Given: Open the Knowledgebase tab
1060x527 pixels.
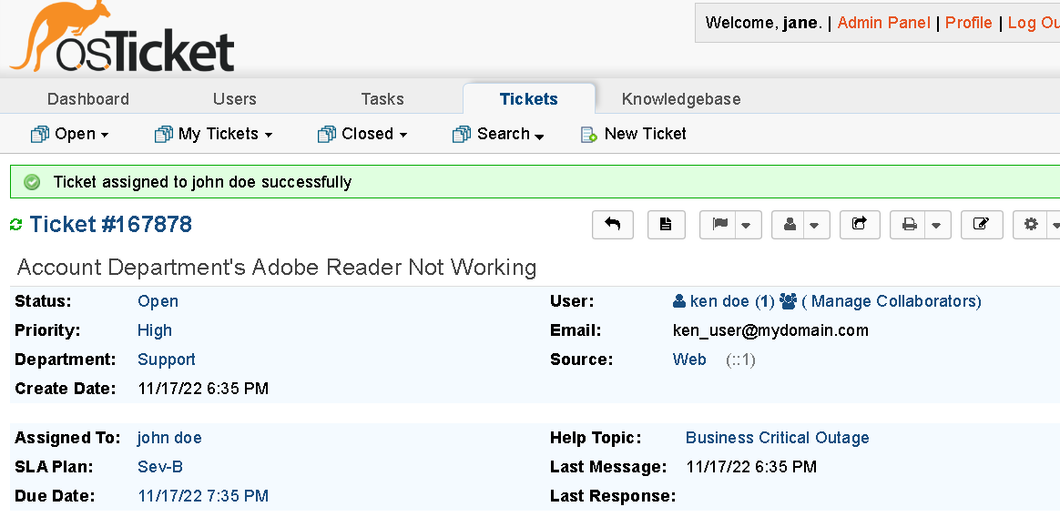Looking at the screenshot, I should click(681, 98).
